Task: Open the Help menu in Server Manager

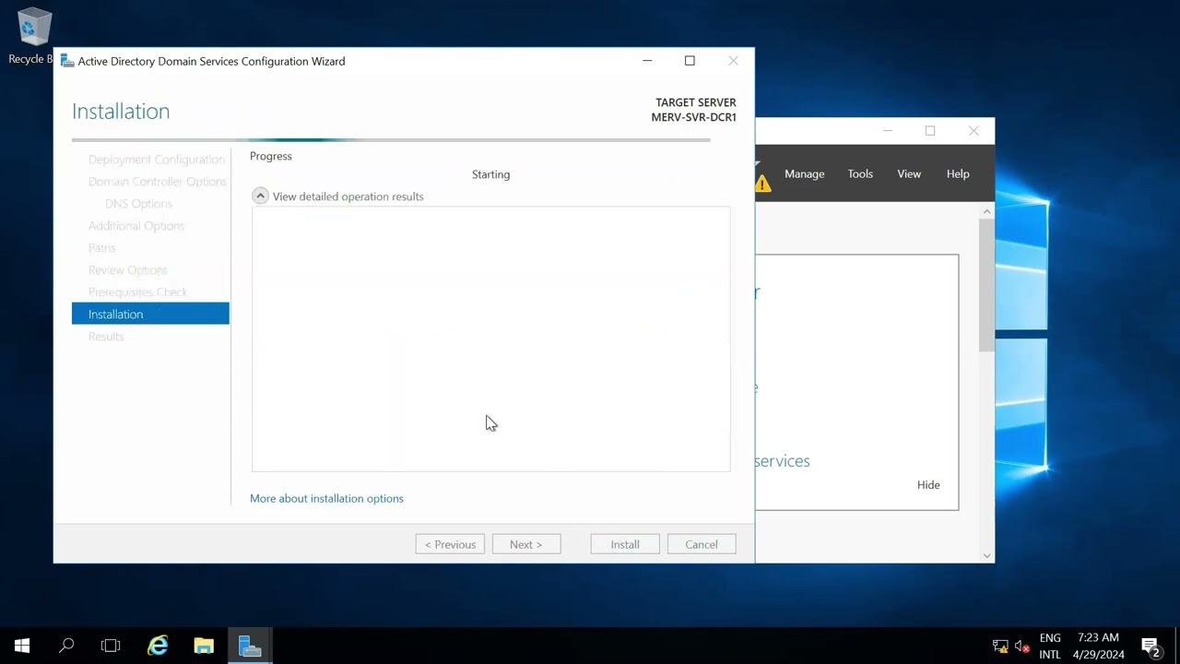Action: click(958, 173)
